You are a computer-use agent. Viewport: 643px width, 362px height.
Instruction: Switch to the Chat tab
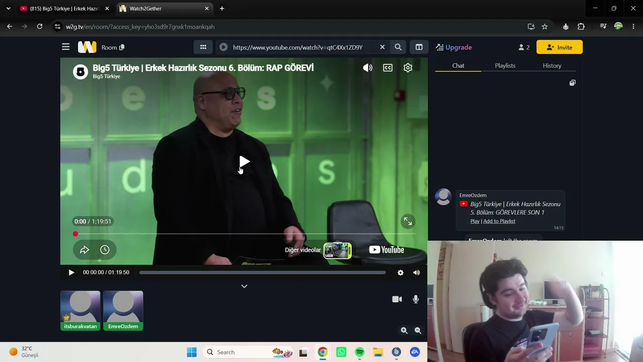pos(458,65)
